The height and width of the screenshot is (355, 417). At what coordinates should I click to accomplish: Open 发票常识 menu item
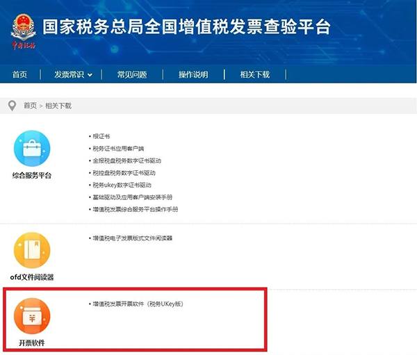tap(69, 74)
